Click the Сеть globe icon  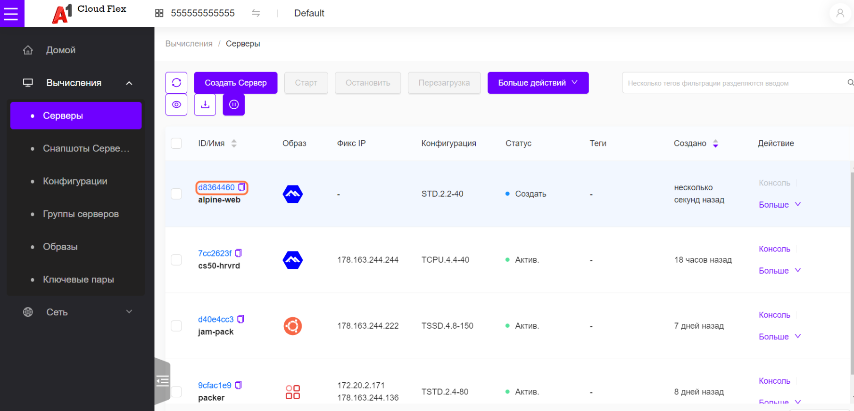(28, 312)
